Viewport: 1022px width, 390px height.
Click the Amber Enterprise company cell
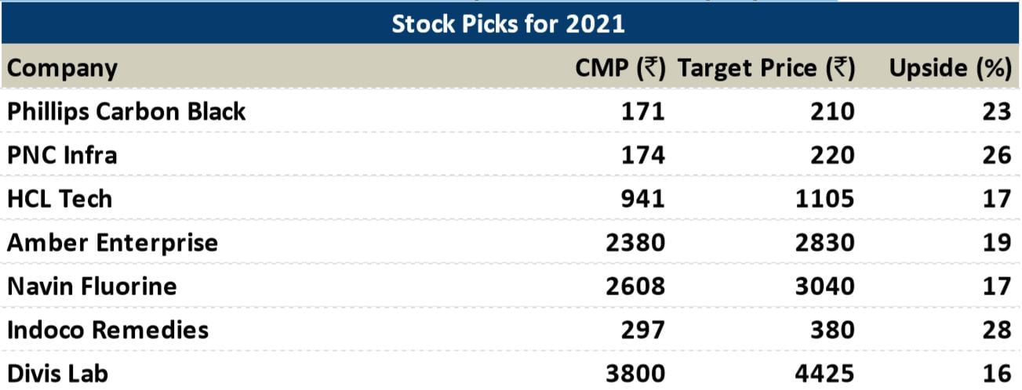click(x=112, y=243)
